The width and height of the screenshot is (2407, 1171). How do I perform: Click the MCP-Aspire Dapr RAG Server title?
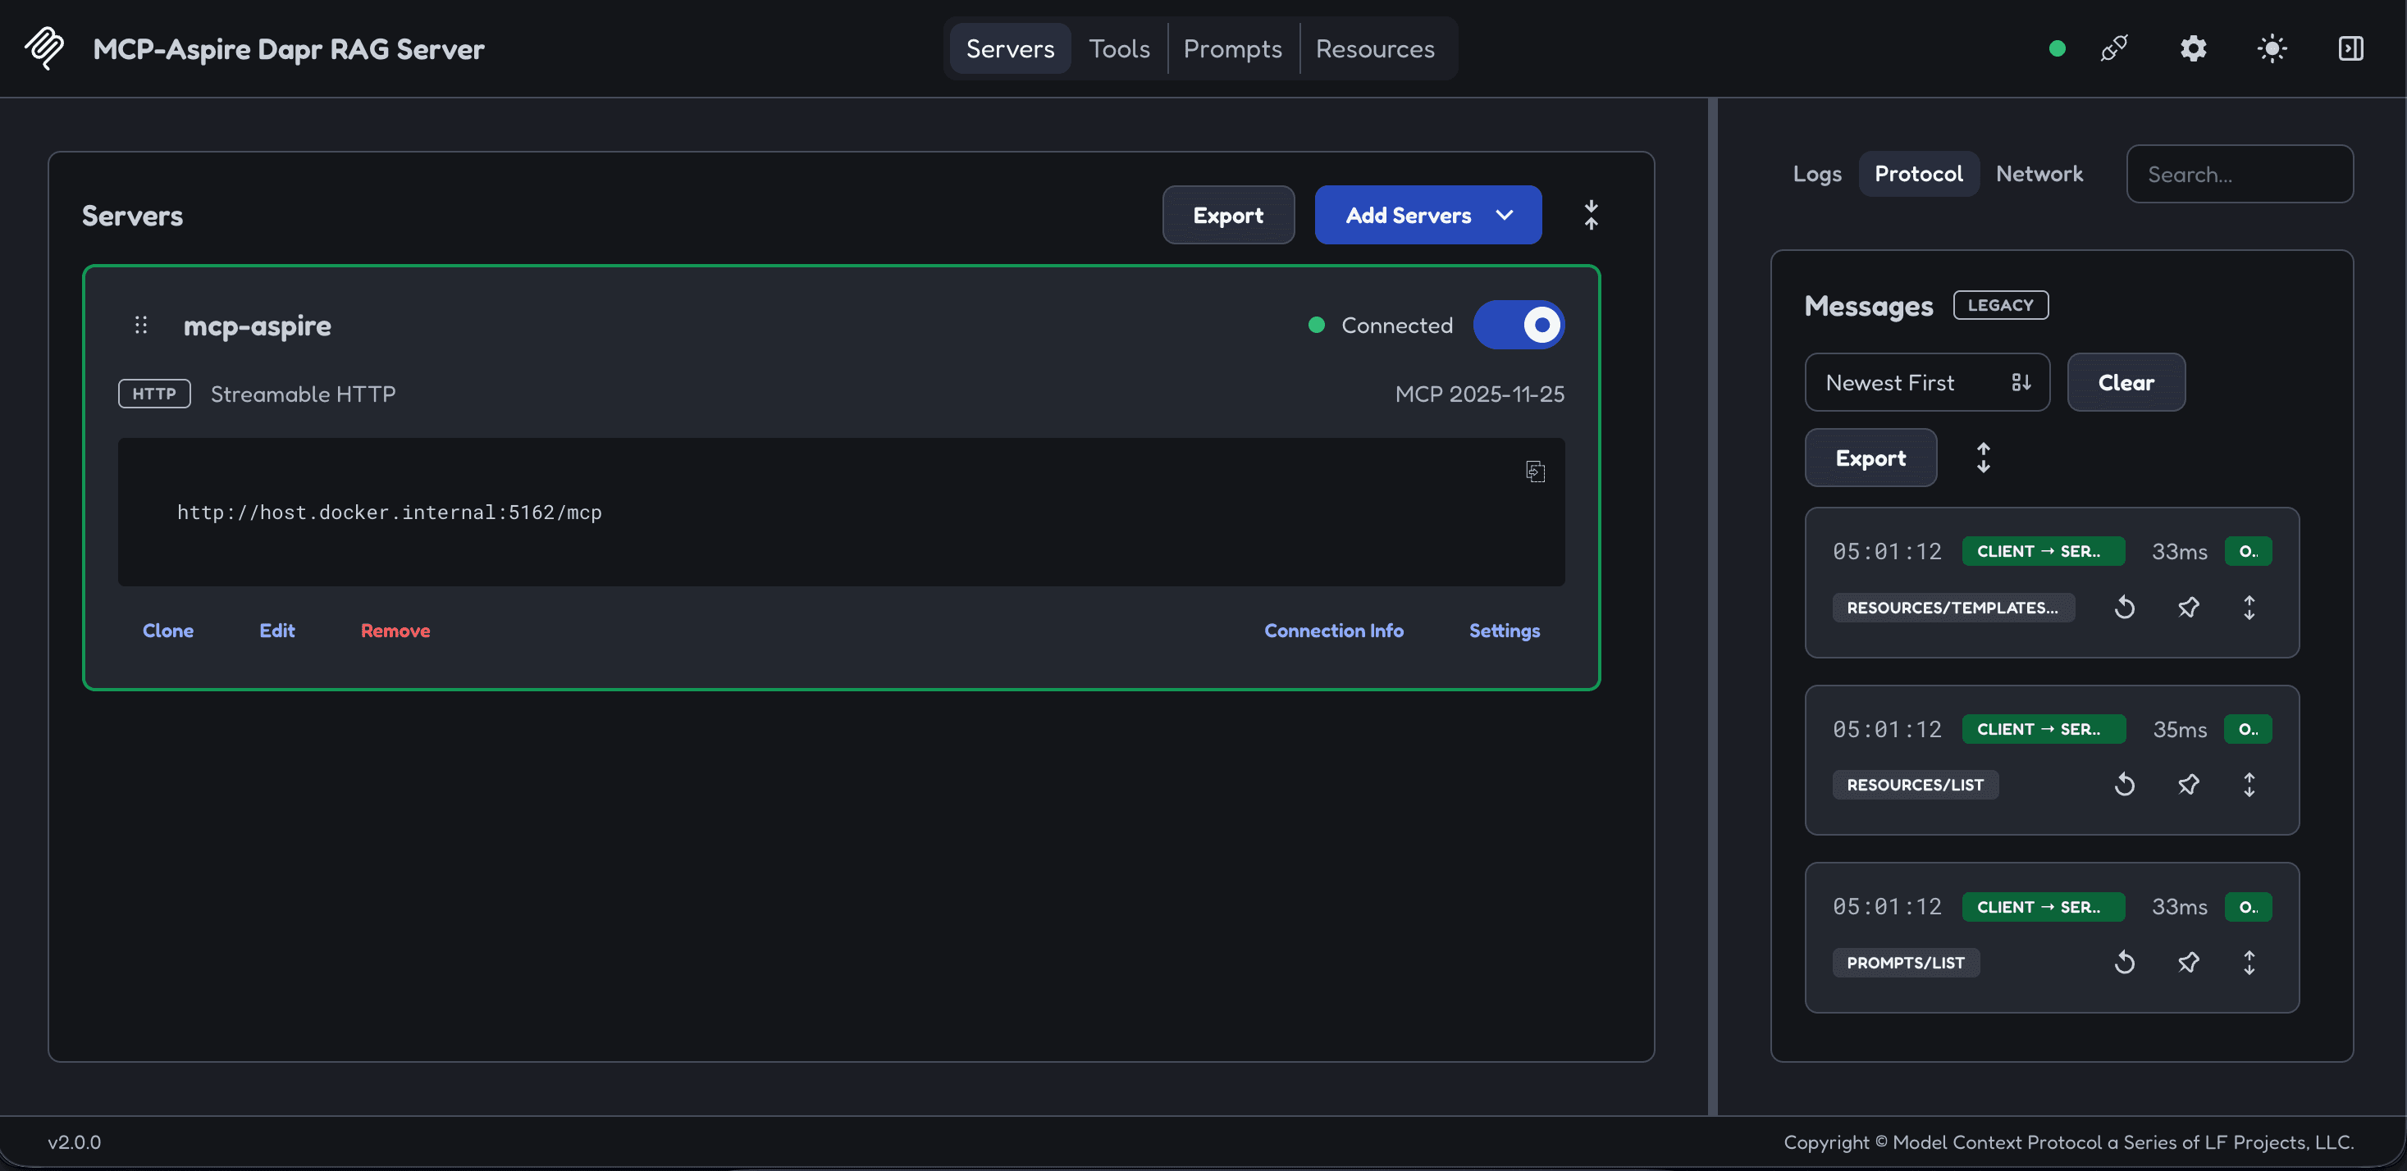289,48
